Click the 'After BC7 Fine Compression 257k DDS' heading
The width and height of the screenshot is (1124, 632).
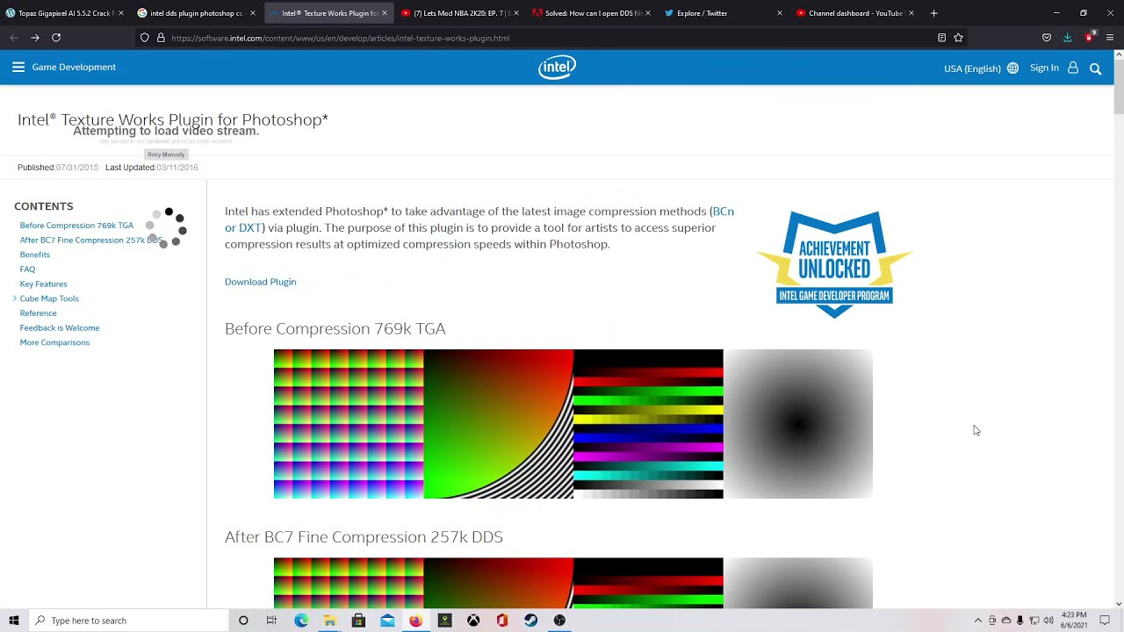364,537
